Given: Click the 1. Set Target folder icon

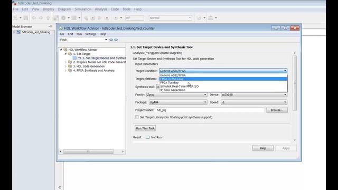Looking at the screenshot, I should tap(70, 54).
